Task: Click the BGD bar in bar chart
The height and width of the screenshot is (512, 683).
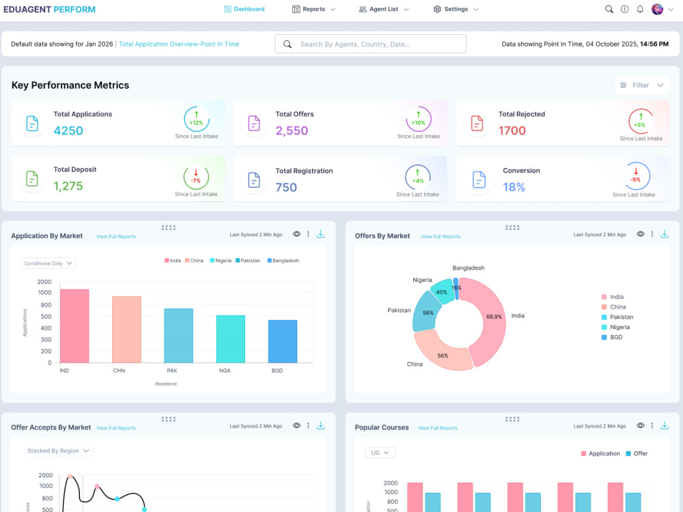Action: [x=283, y=342]
